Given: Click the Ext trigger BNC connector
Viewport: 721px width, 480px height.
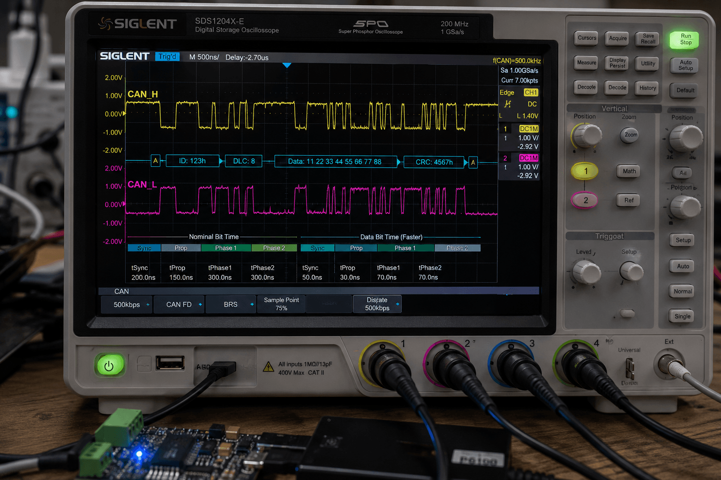Looking at the screenshot, I should (x=669, y=365).
